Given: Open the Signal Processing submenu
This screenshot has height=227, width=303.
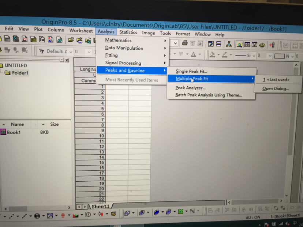Looking at the screenshot, I should point(132,63).
